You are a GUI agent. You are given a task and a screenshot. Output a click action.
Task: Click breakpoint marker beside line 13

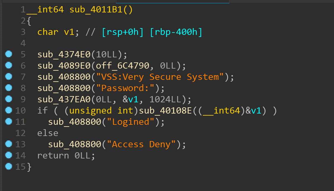tap(9, 144)
